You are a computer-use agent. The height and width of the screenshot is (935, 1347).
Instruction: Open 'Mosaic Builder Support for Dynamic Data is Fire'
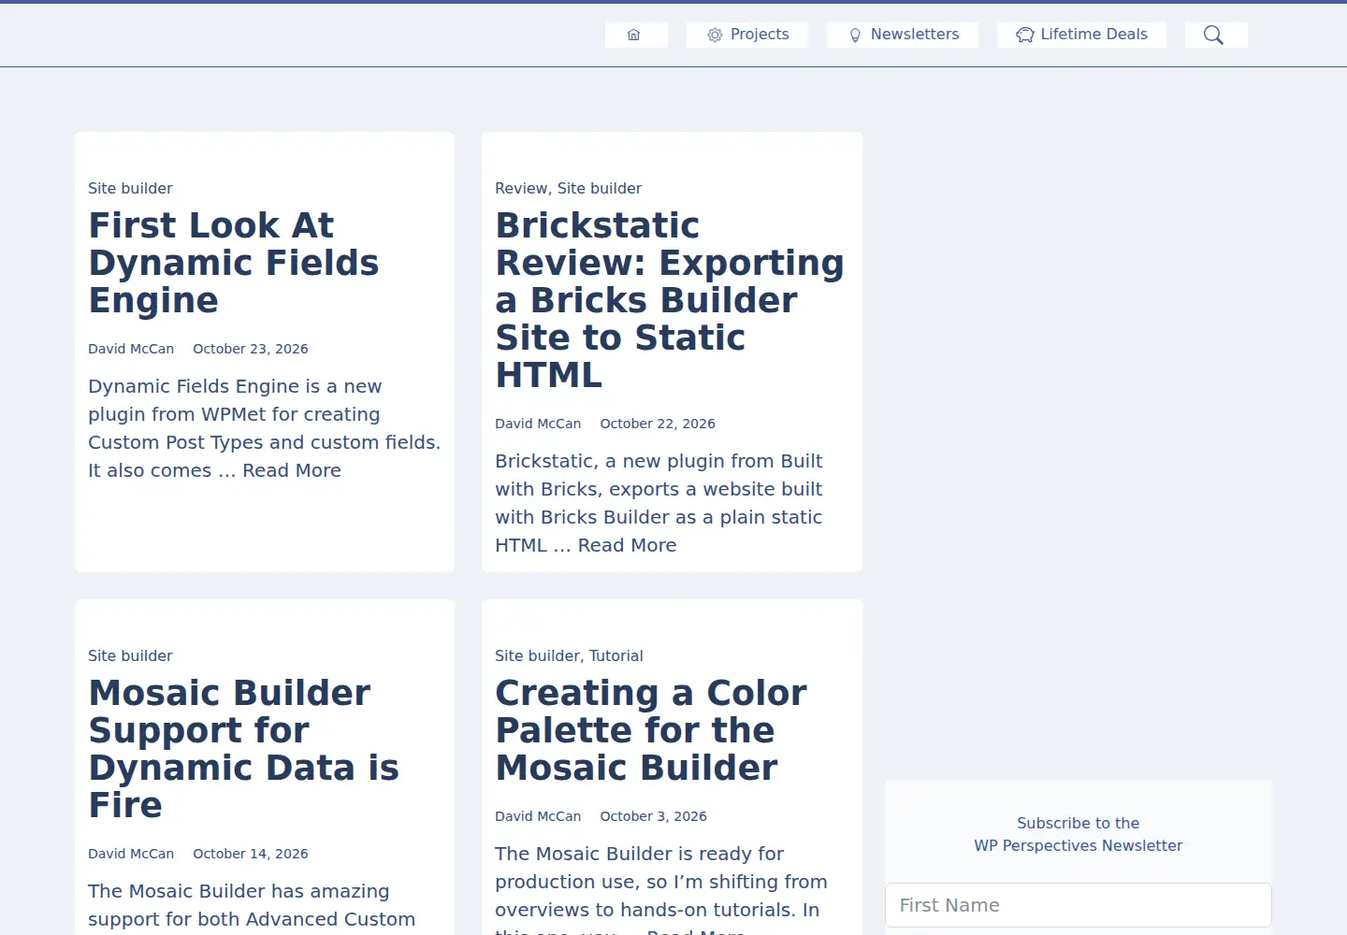(243, 749)
